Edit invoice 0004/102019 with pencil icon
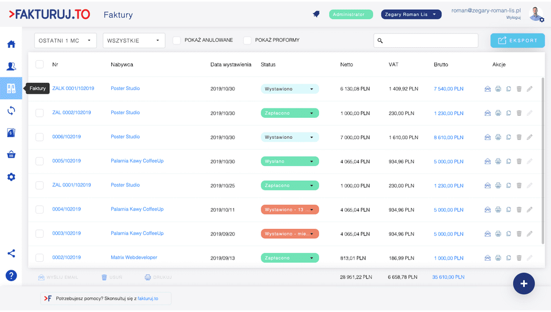551x312 pixels. [x=529, y=209]
